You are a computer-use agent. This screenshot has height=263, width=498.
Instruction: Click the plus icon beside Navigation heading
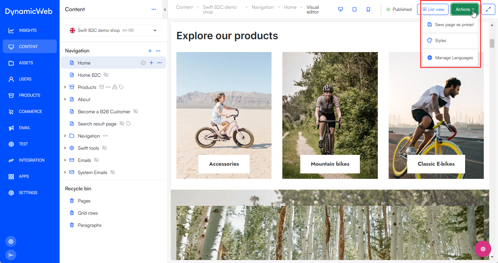tap(150, 51)
